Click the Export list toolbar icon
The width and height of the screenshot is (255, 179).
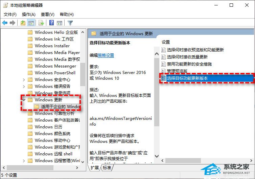pos(41,23)
